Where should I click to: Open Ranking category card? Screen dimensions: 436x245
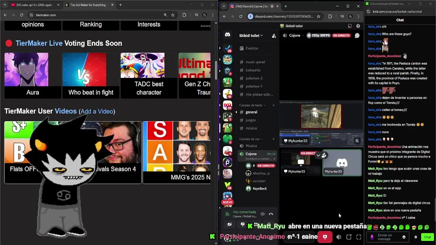click(91, 25)
